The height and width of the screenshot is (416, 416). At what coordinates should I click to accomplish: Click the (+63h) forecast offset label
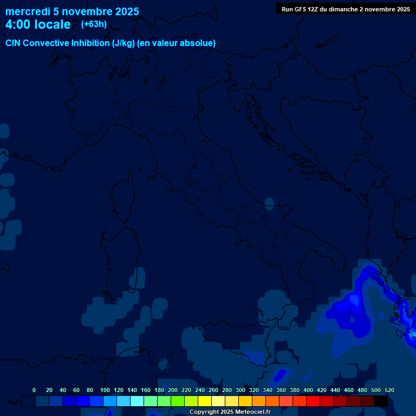[x=94, y=24]
